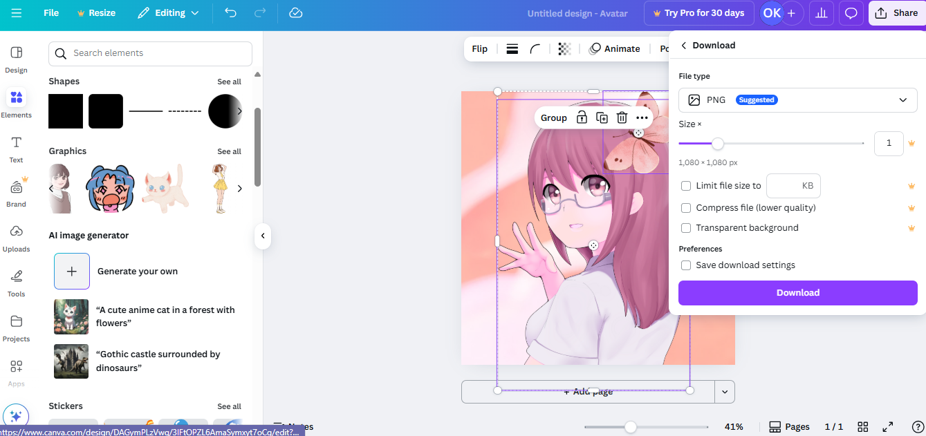926x436 pixels.
Task: Delete the selection with the trash icon
Action: (x=622, y=117)
